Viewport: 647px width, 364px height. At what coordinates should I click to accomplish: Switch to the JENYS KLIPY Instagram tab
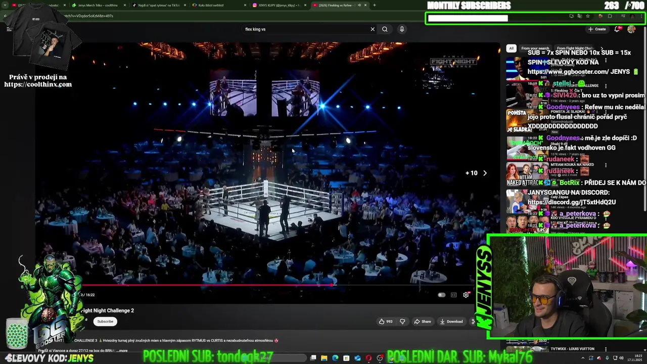tap(279, 5)
